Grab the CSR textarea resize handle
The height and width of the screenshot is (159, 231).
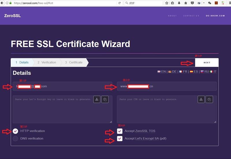pyautogui.click(x=215, y=122)
